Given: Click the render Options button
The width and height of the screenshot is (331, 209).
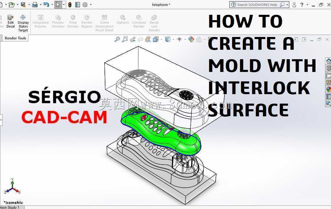Looking at the screenshot, I should (123, 20).
